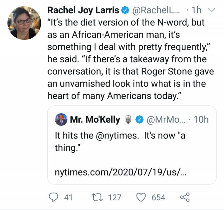Click Mr. Mo'Kelly's blue verified checkmark
Viewport: 224px width, 210px height.
pos(139,119)
